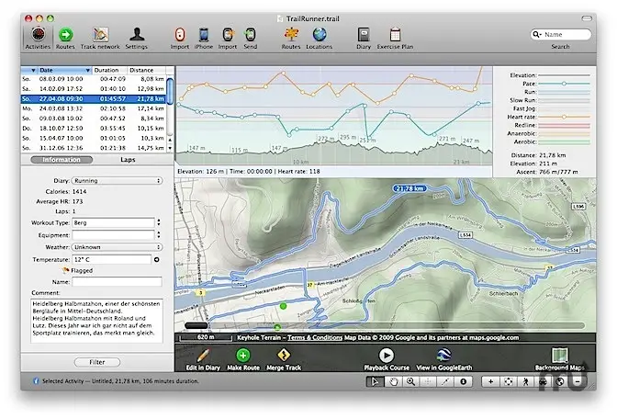
Task: Adjust the Heart rate slider in legend
Action: 564,117
